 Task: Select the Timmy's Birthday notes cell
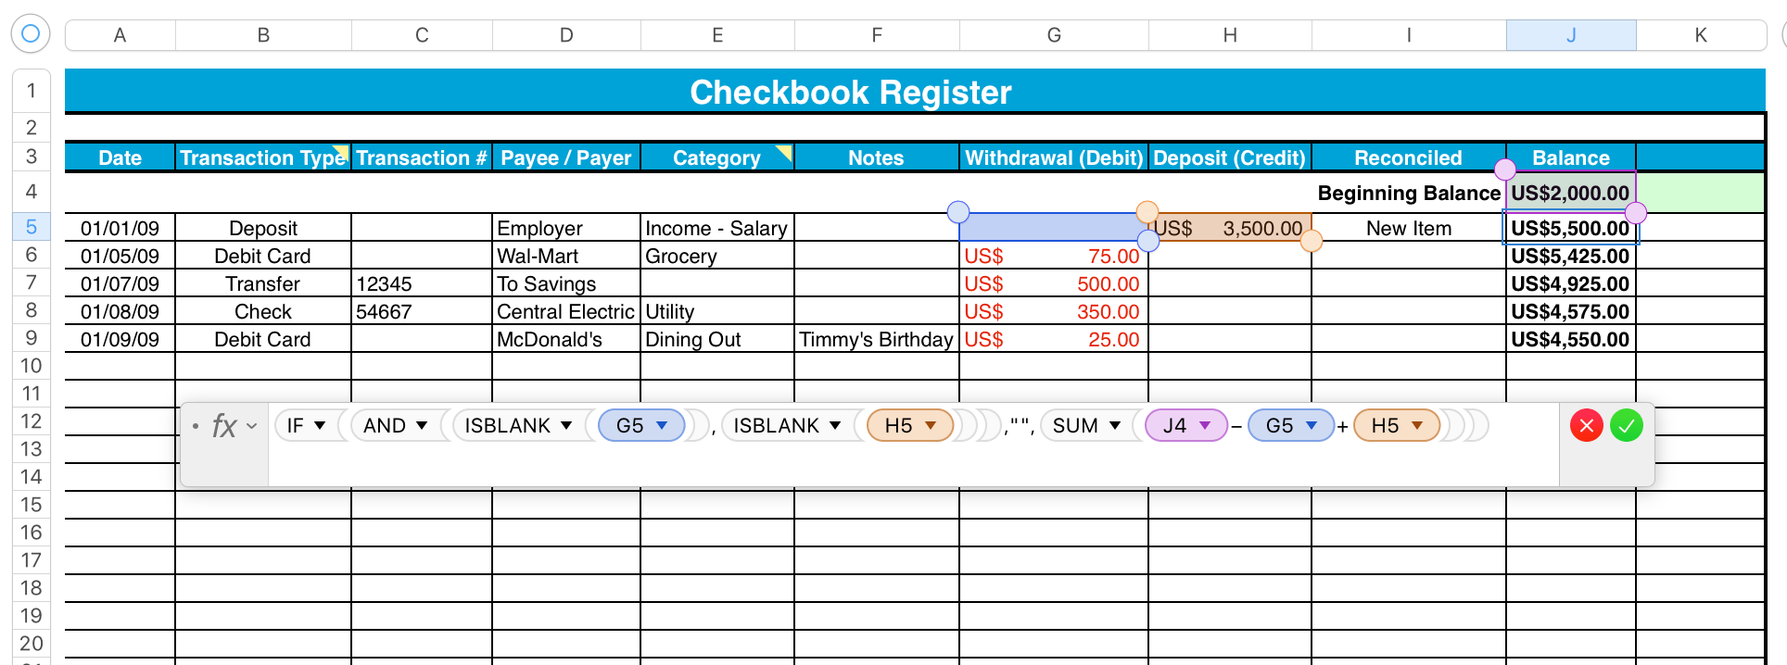[x=877, y=339]
